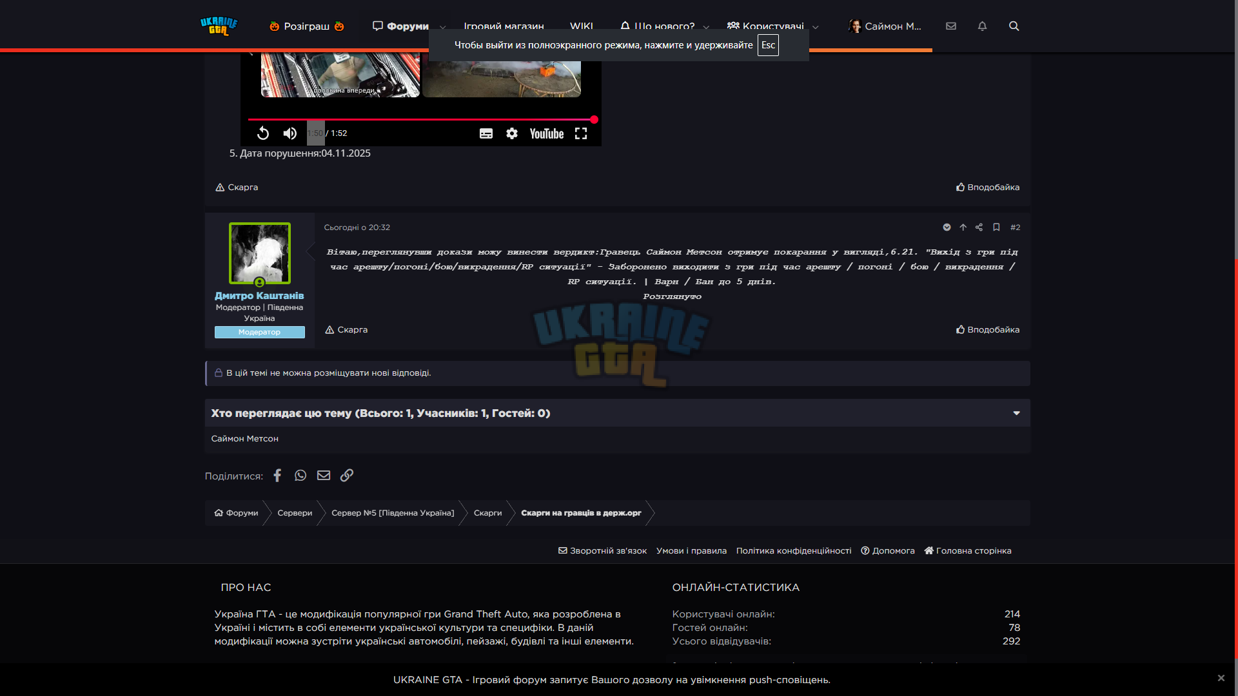Open the Ігровий магазин menu item
1238x696 pixels.
click(x=504, y=26)
